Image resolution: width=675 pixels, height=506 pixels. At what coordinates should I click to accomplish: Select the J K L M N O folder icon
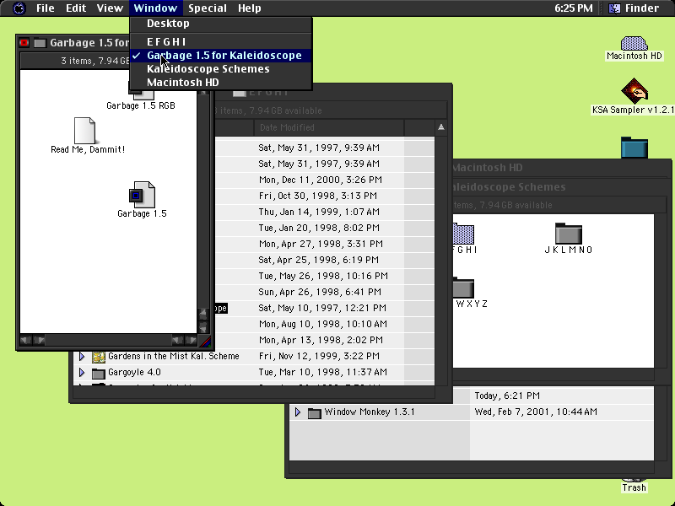(568, 234)
